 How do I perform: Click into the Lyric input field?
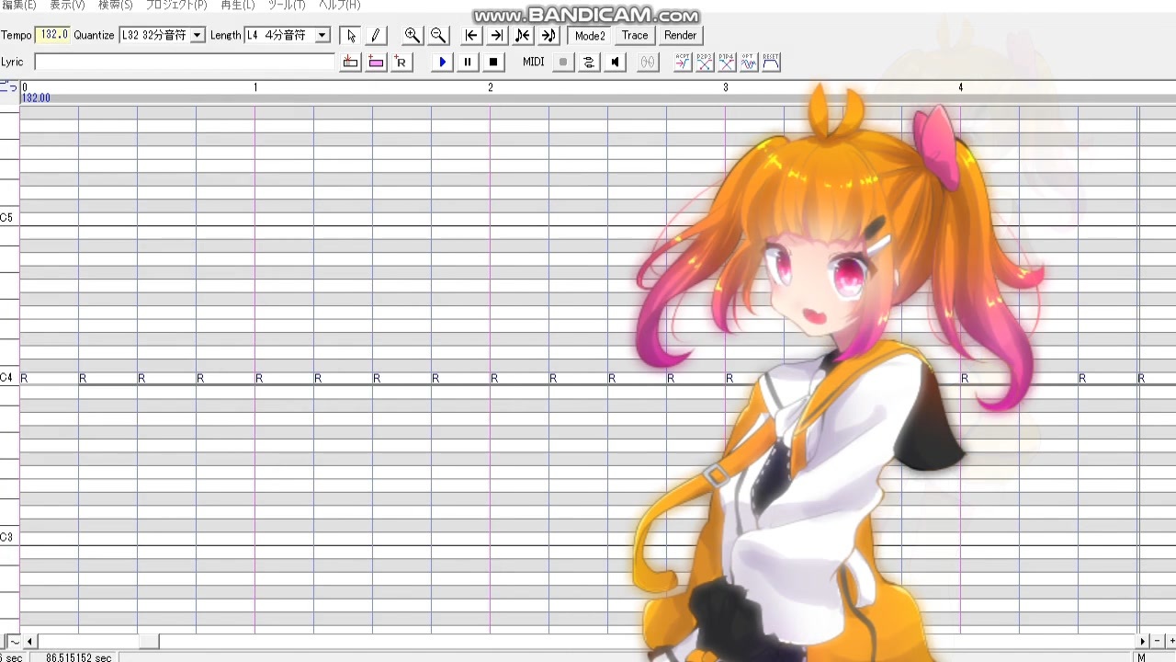pos(185,63)
